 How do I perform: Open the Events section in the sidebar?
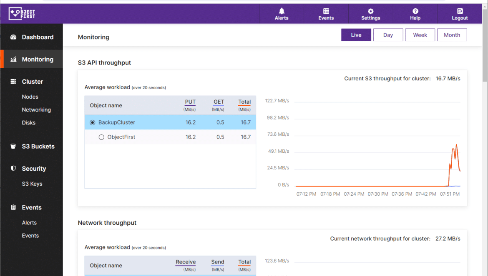pyautogui.click(x=31, y=207)
